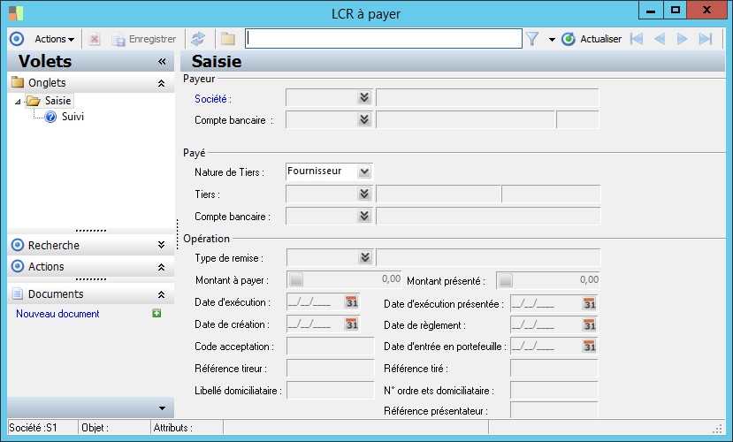The height and width of the screenshot is (442, 733).
Task: Click the Montant à payer calculator button
Action: (x=296, y=279)
